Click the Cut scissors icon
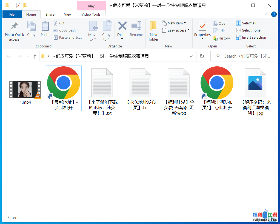Screen dimensions: 280x224 (56, 23)
